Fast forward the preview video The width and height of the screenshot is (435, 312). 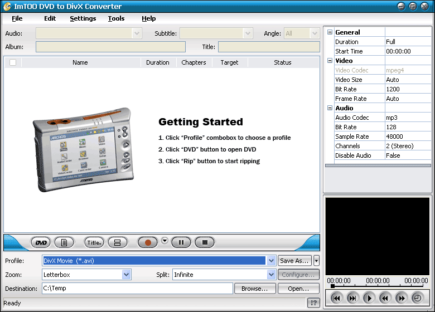(401, 298)
